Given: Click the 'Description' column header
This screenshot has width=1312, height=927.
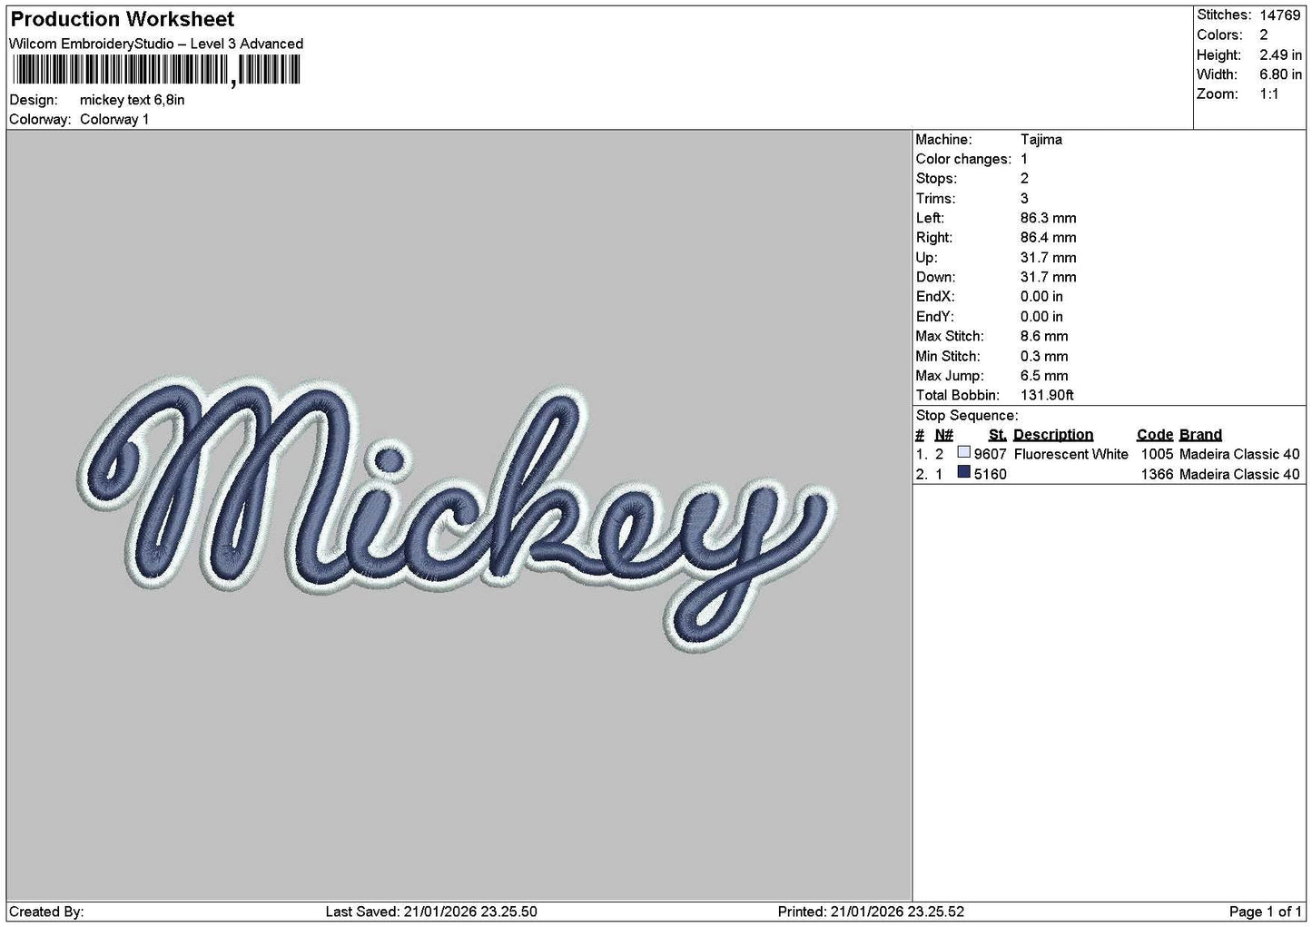Looking at the screenshot, I should [x=1053, y=435].
